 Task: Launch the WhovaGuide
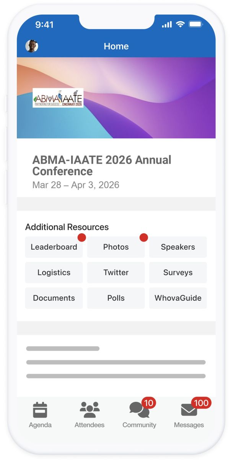(178, 298)
